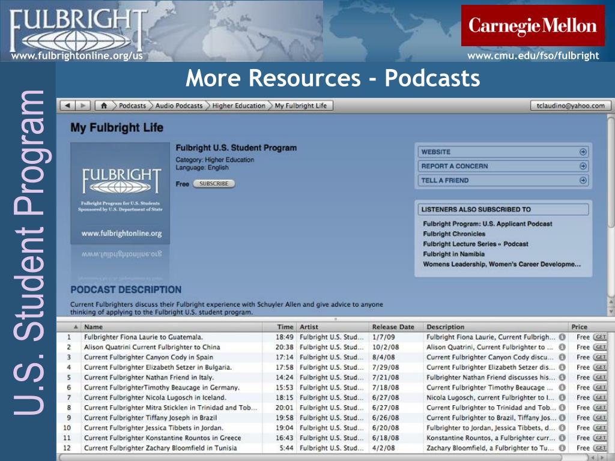Click the Fulbright logo in slide header
The height and width of the screenshot is (461, 615).
(x=77, y=31)
